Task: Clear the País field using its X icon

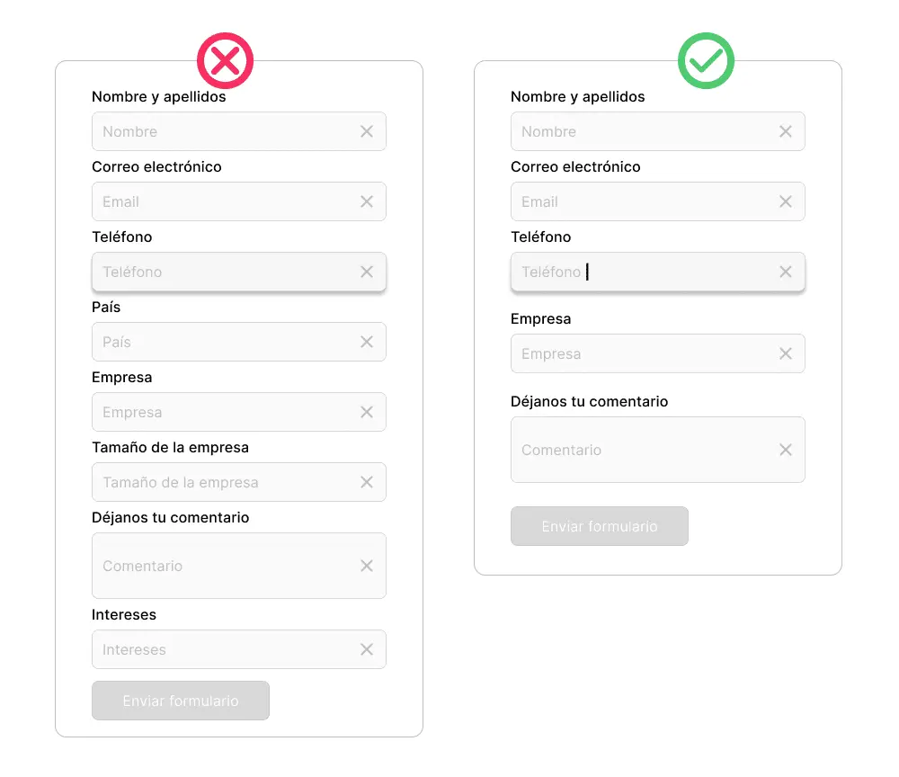Action: point(367,342)
